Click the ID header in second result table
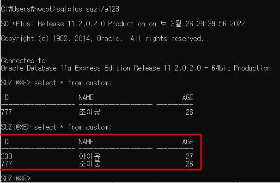280x183 pixels. click(5, 142)
